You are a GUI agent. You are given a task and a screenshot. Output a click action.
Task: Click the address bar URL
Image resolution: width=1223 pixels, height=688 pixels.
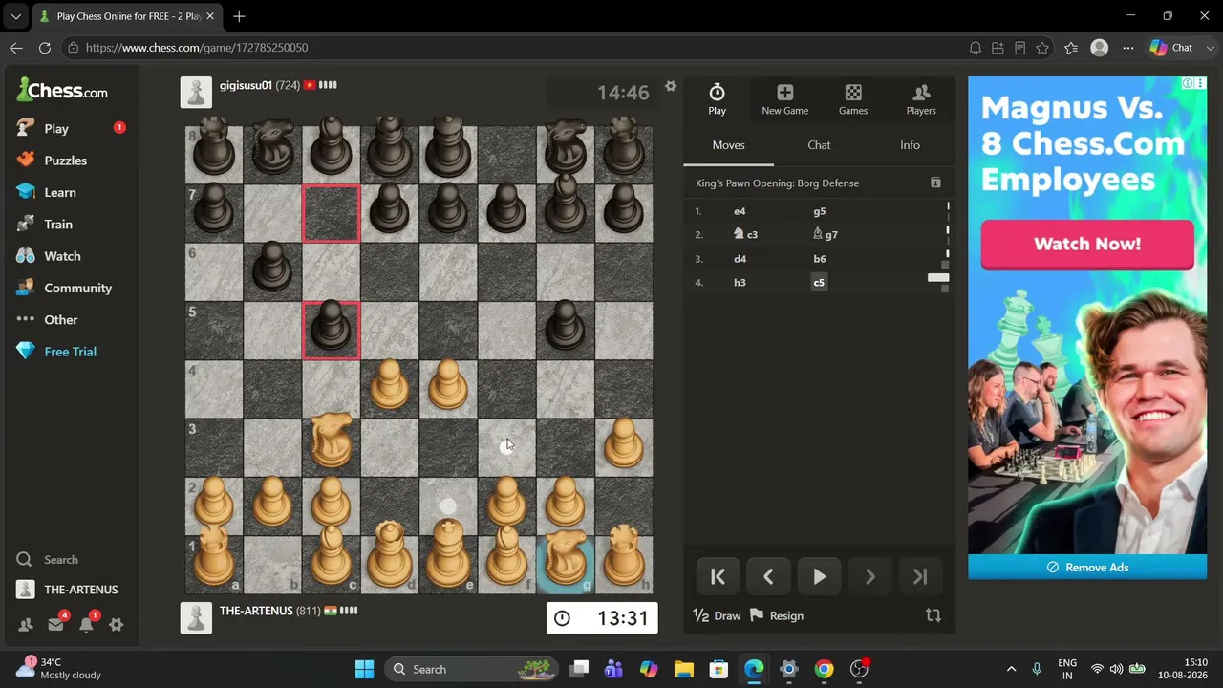coord(197,48)
